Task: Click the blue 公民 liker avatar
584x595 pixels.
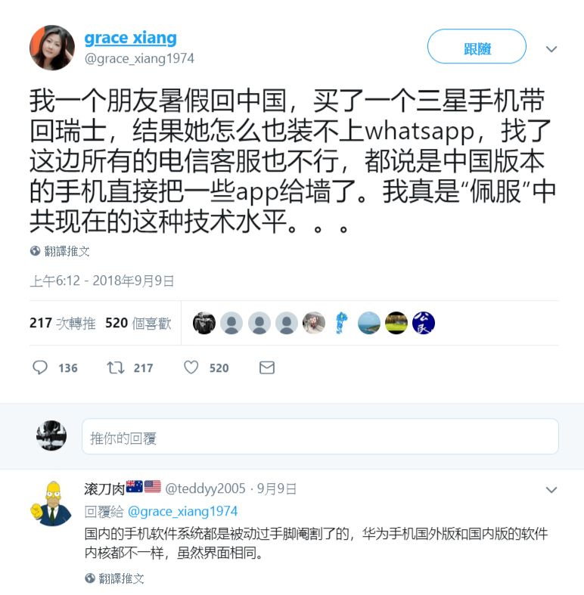Action: (x=424, y=323)
